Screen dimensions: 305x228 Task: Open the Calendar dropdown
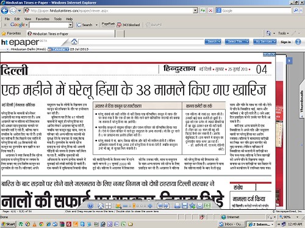[x=59, y=49]
